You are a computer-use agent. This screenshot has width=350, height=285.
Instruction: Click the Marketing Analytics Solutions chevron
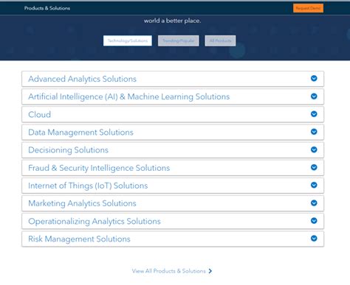[314, 203]
